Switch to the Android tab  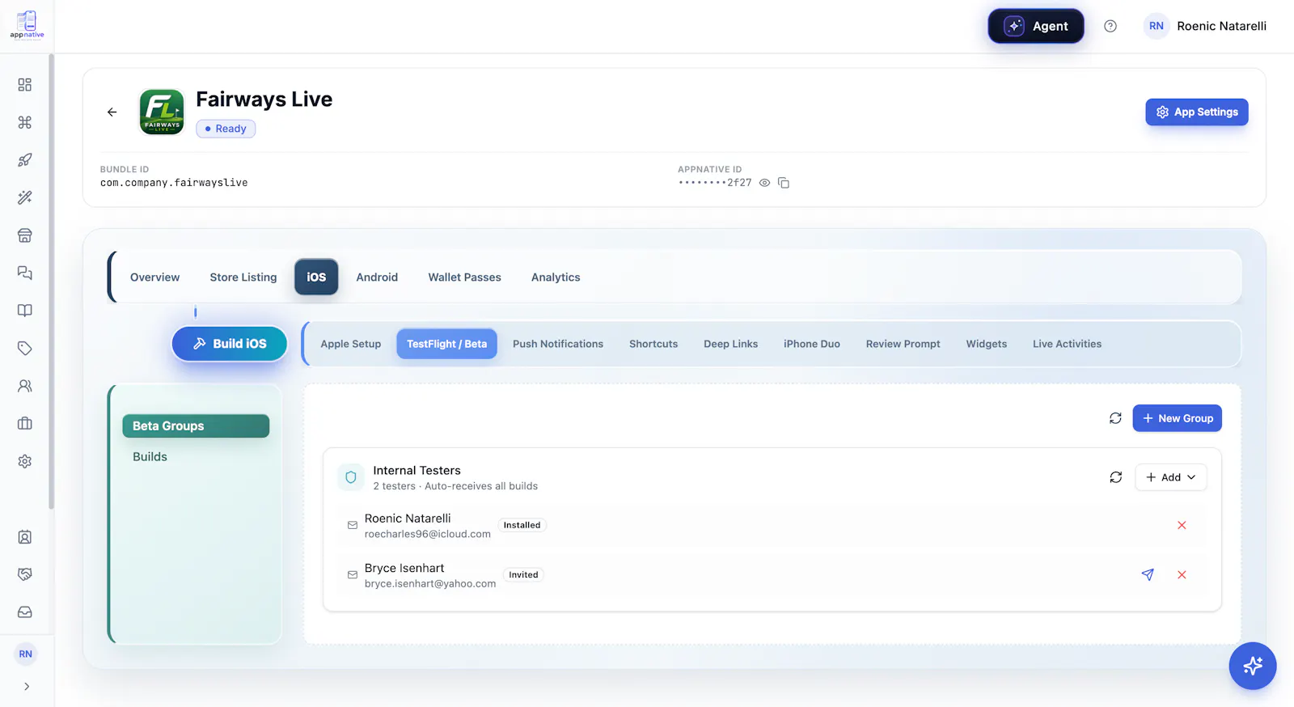[377, 277]
